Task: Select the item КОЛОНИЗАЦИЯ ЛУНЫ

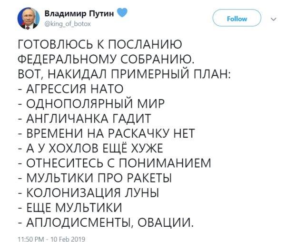Action: pos(89,192)
